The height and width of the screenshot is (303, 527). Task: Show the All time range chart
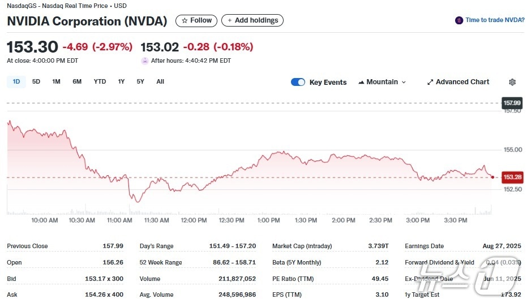tap(160, 81)
